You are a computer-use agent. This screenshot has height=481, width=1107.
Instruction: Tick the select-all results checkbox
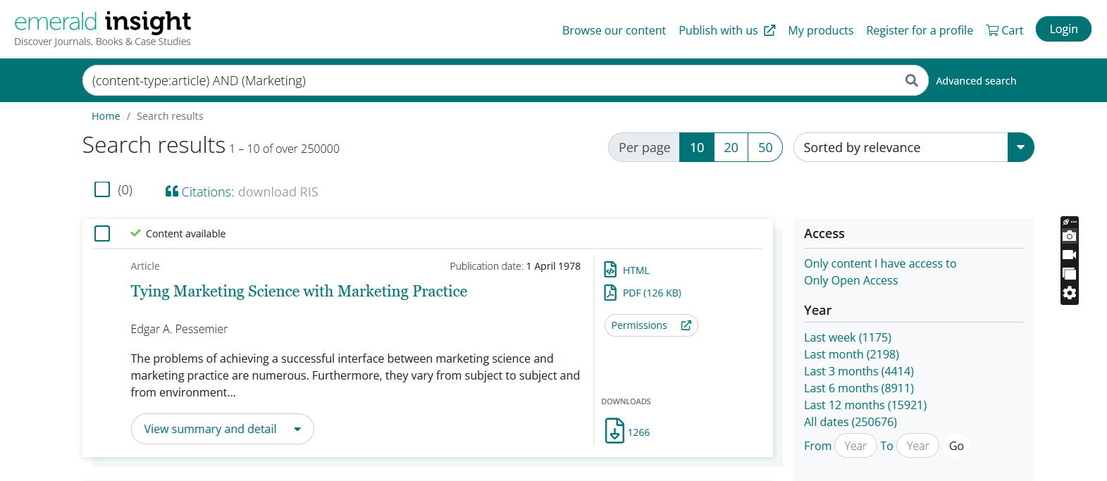point(102,189)
